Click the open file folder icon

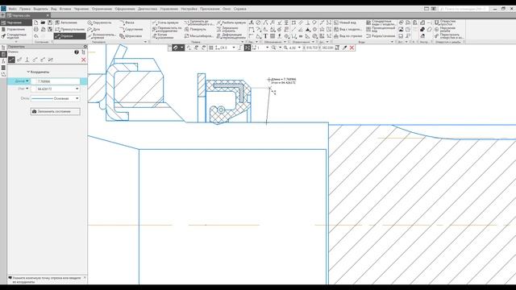[43, 23]
